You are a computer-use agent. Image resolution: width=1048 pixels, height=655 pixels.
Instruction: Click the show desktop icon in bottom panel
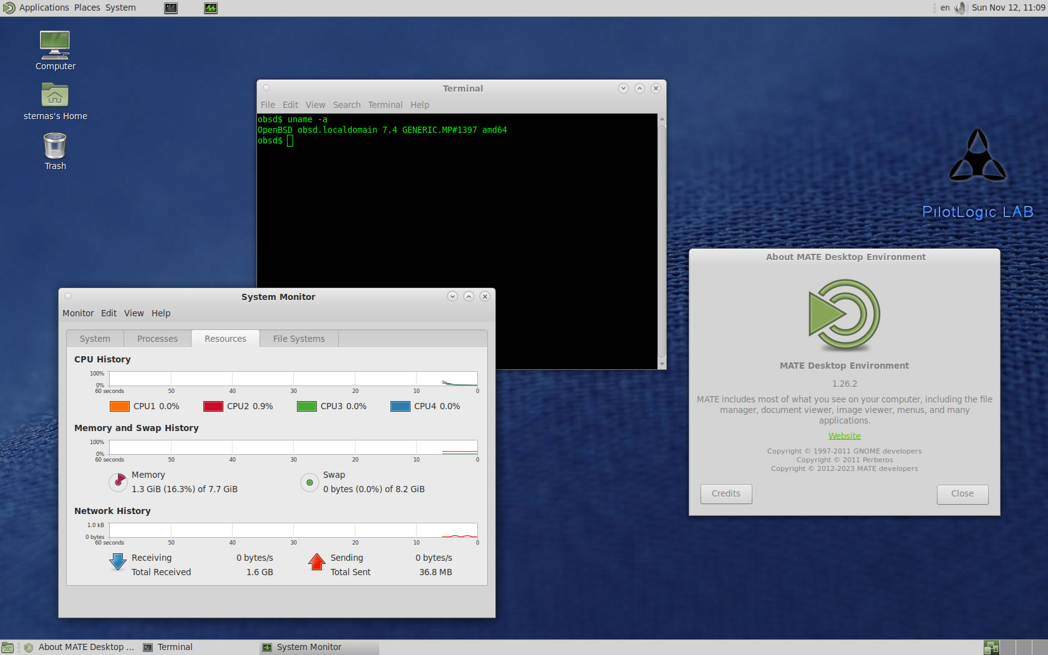pos(7,648)
